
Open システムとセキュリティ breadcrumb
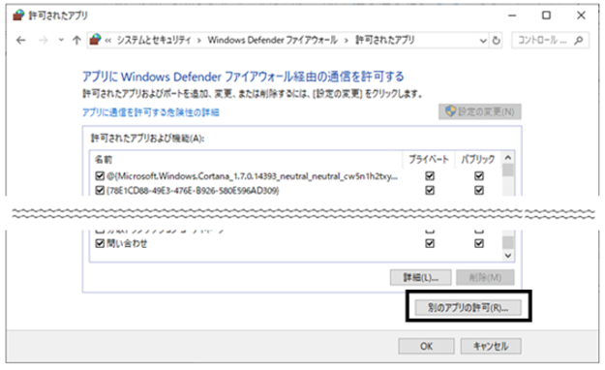point(154,40)
